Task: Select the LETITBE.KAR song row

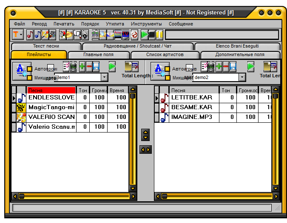Action: pyautogui.click(x=213, y=98)
